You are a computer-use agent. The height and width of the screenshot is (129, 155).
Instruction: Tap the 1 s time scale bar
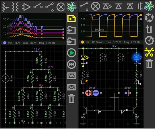pyautogui.click(x=22, y=33)
